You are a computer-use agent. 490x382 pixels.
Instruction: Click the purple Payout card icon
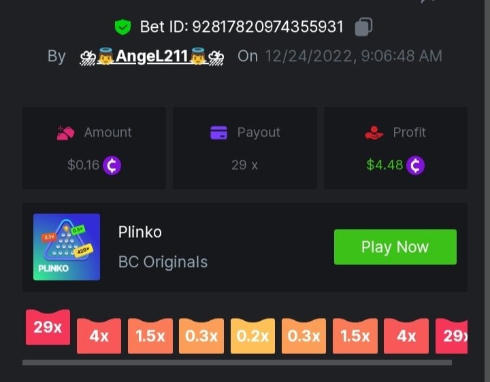(218, 133)
